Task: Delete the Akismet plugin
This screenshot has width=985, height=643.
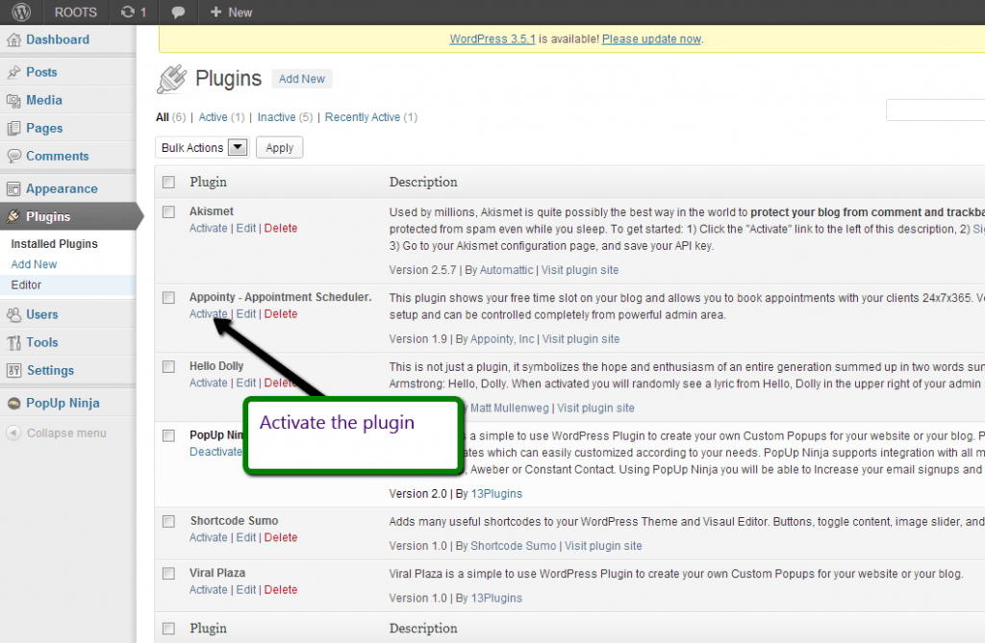Action: point(281,229)
